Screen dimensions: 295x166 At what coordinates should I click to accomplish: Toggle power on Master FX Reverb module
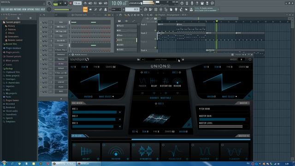(104, 145)
